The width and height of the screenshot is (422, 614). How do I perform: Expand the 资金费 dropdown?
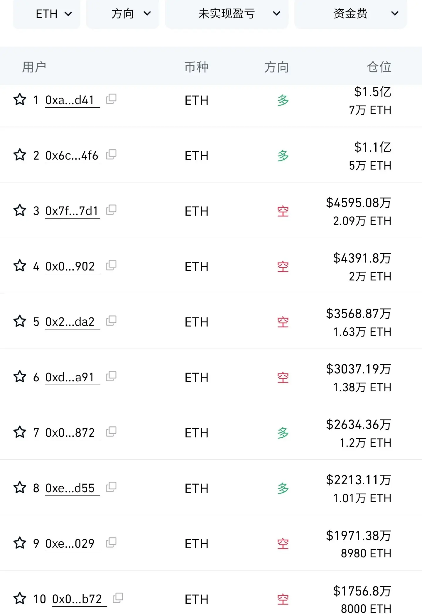[x=350, y=14]
